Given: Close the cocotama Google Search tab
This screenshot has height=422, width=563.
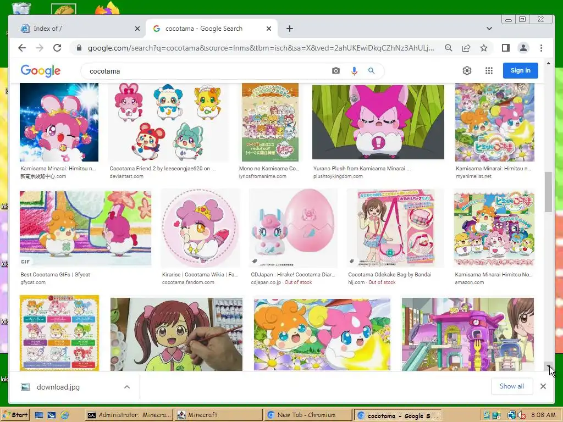Looking at the screenshot, I should point(268,29).
